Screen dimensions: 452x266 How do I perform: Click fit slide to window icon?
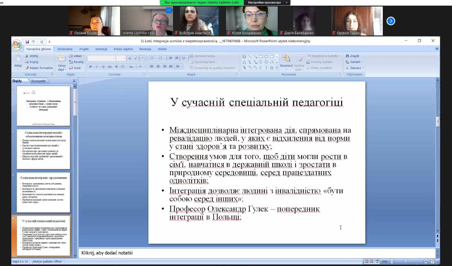[x=432, y=261]
